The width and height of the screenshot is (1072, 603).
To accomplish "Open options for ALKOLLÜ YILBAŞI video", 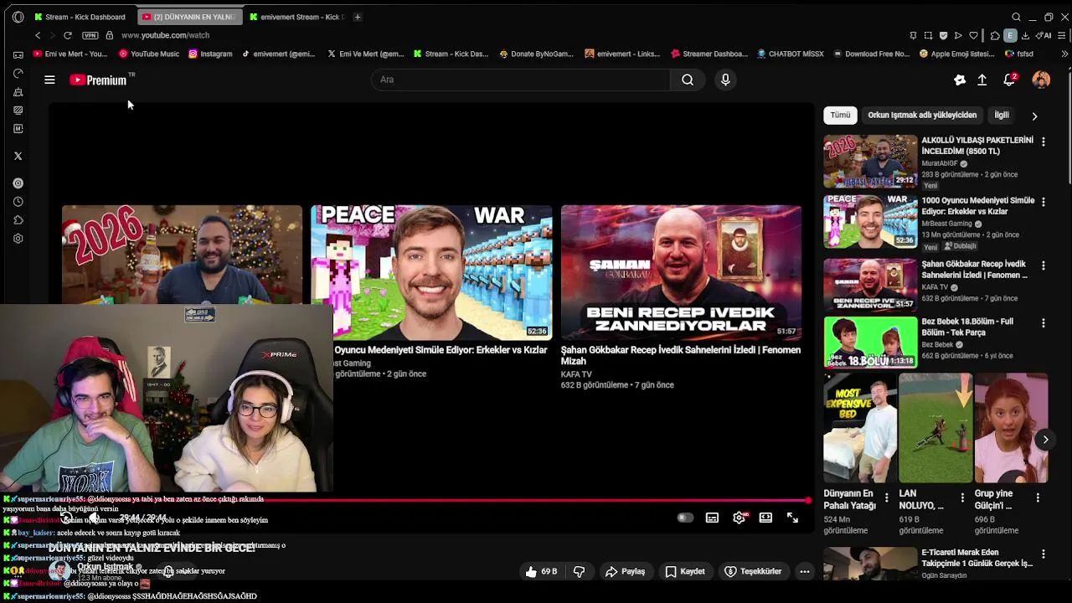I will (x=1044, y=142).
